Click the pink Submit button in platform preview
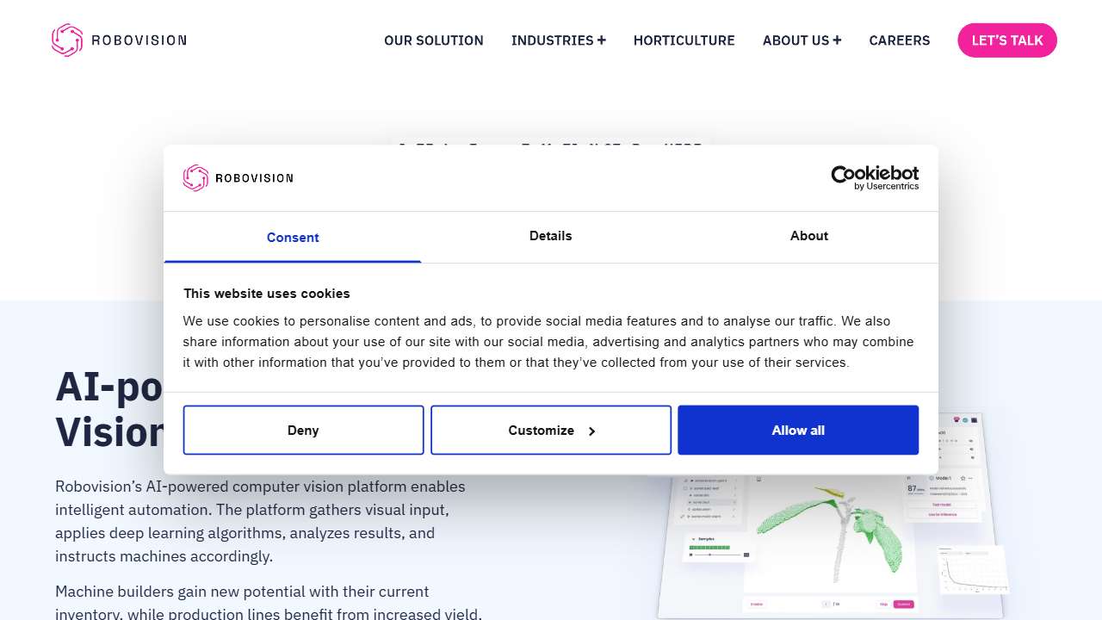Image resolution: width=1102 pixels, height=620 pixels. (x=902, y=604)
